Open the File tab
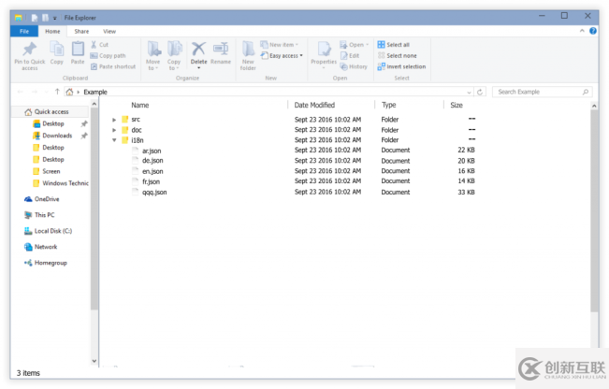Screen dimensions: 609x389 pyautogui.click(x=24, y=31)
